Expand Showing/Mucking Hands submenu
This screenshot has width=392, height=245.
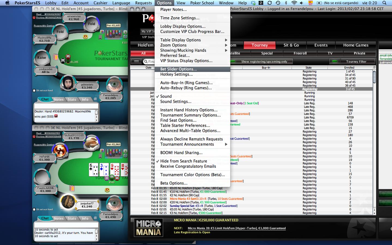[192, 50]
